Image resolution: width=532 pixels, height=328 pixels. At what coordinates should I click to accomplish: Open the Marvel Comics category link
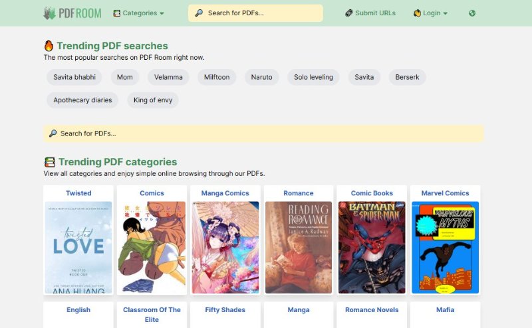click(445, 193)
